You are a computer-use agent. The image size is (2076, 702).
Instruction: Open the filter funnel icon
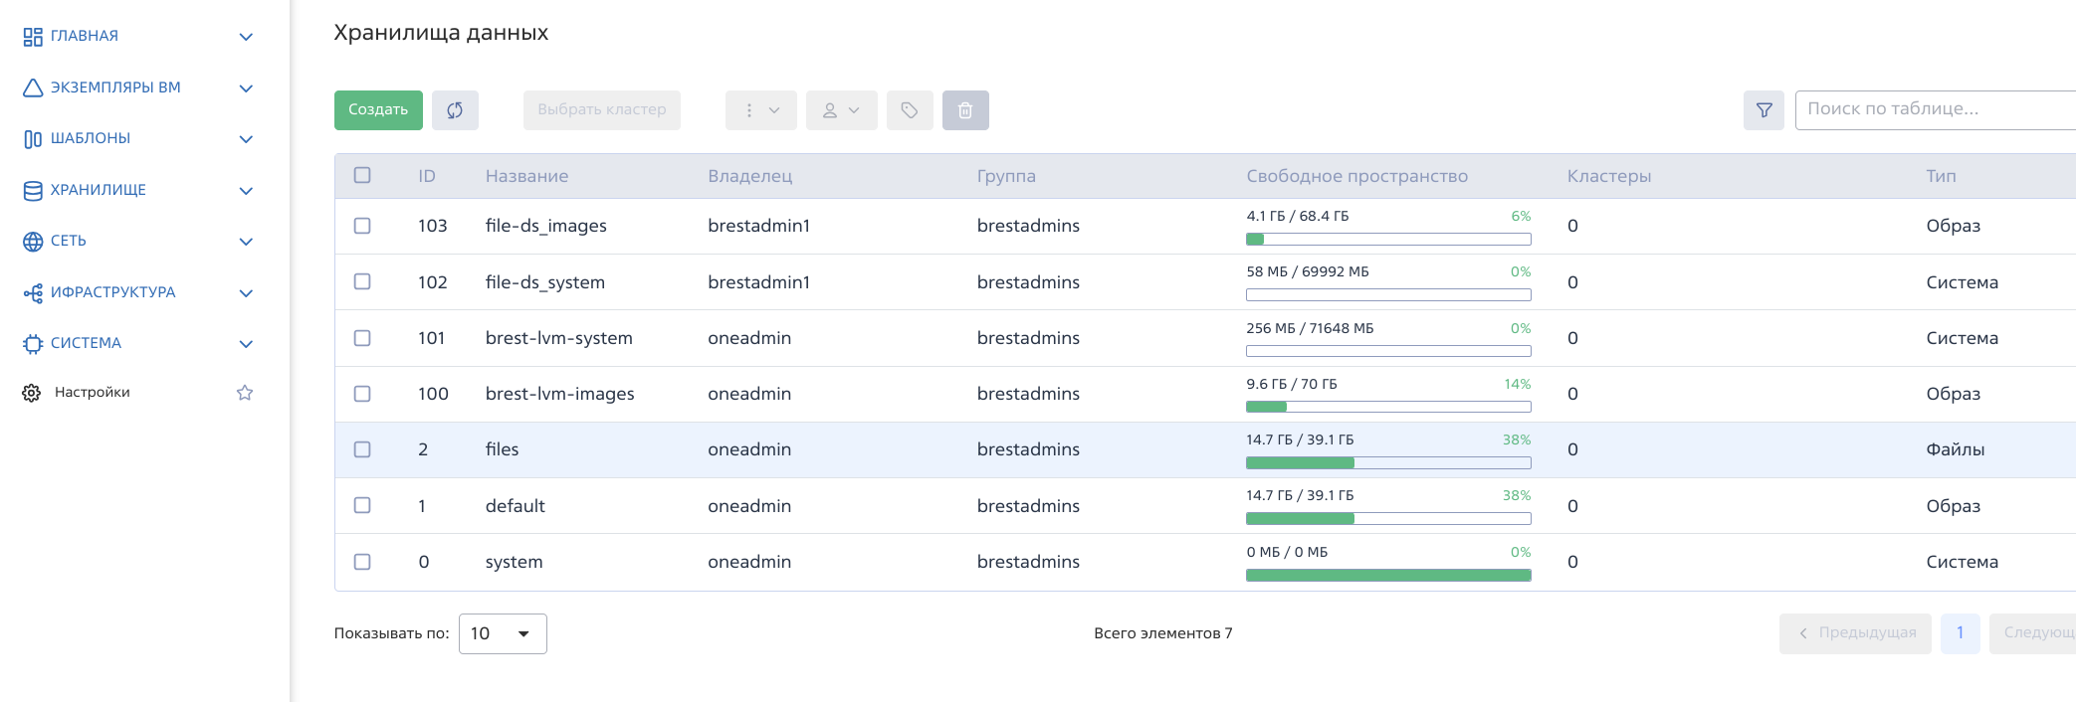(x=1764, y=110)
